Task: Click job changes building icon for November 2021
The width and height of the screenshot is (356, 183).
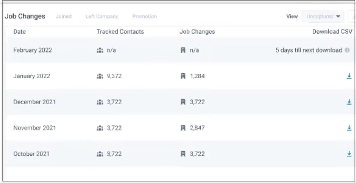Action: [x=183, y=128]
